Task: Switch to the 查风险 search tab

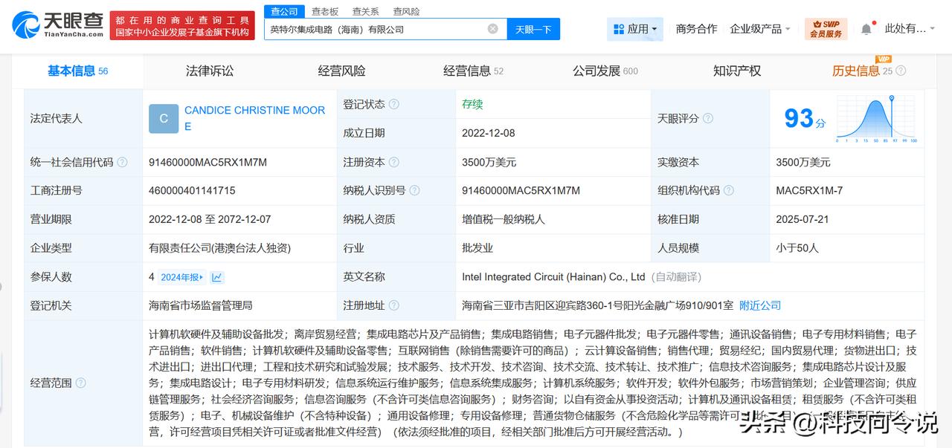Action: (406, 11)
